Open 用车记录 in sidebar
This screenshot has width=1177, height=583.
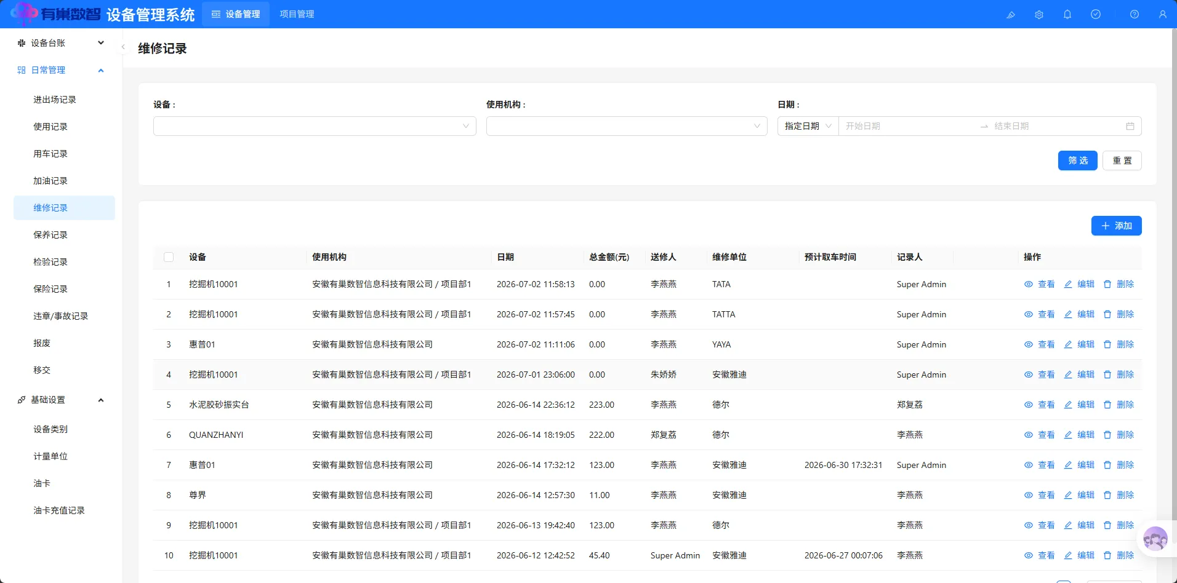click(64, 154)
